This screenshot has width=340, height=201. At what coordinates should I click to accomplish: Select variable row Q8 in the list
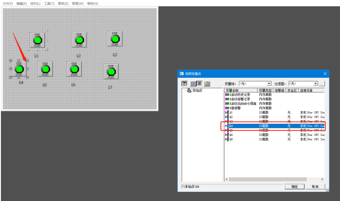pyautogui.click(x=274, y=139)
